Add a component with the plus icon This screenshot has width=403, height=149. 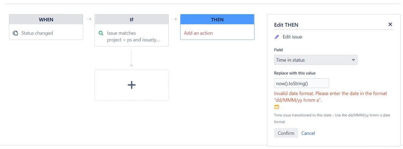[132, 85]
